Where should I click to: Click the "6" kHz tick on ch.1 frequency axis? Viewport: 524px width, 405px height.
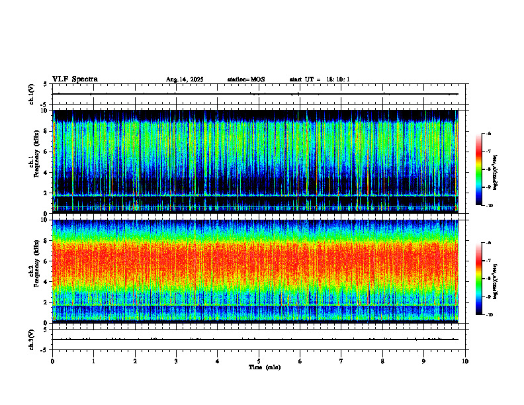coord(47,152)
